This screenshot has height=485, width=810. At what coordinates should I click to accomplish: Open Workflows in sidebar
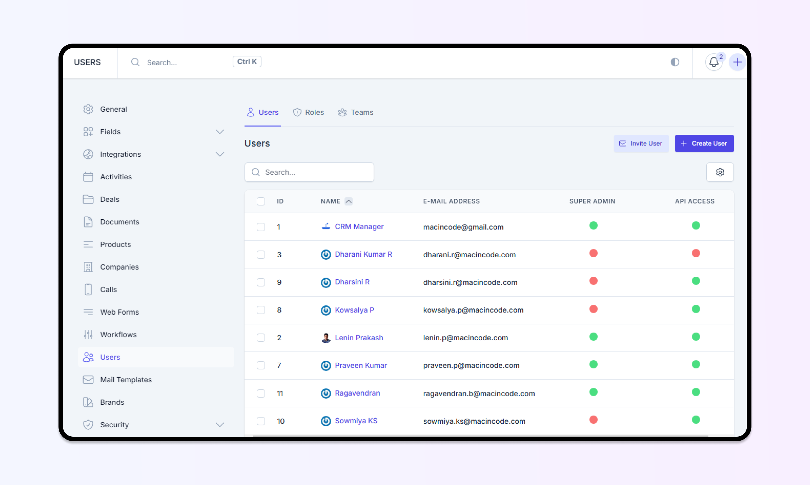coord(118,334)
